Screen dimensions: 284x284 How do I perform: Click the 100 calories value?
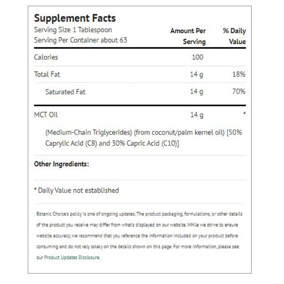[197, 57]
